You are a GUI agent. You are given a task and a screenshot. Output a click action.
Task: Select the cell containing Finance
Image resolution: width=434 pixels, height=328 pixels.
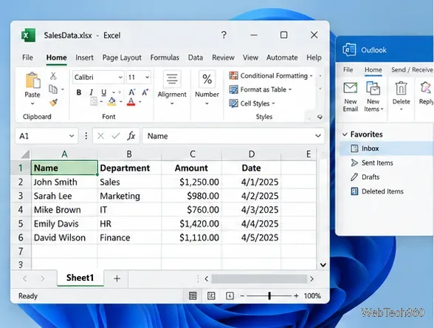click(x=129, y=237)
